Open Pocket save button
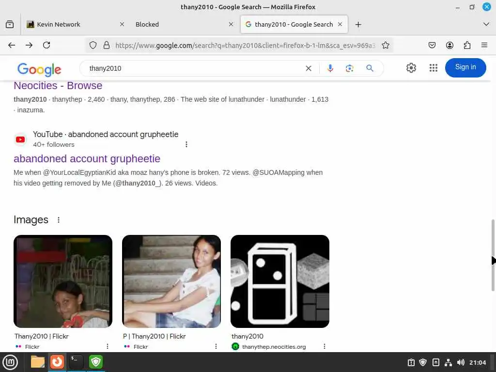The image size is (496, 372). point(432,45)
